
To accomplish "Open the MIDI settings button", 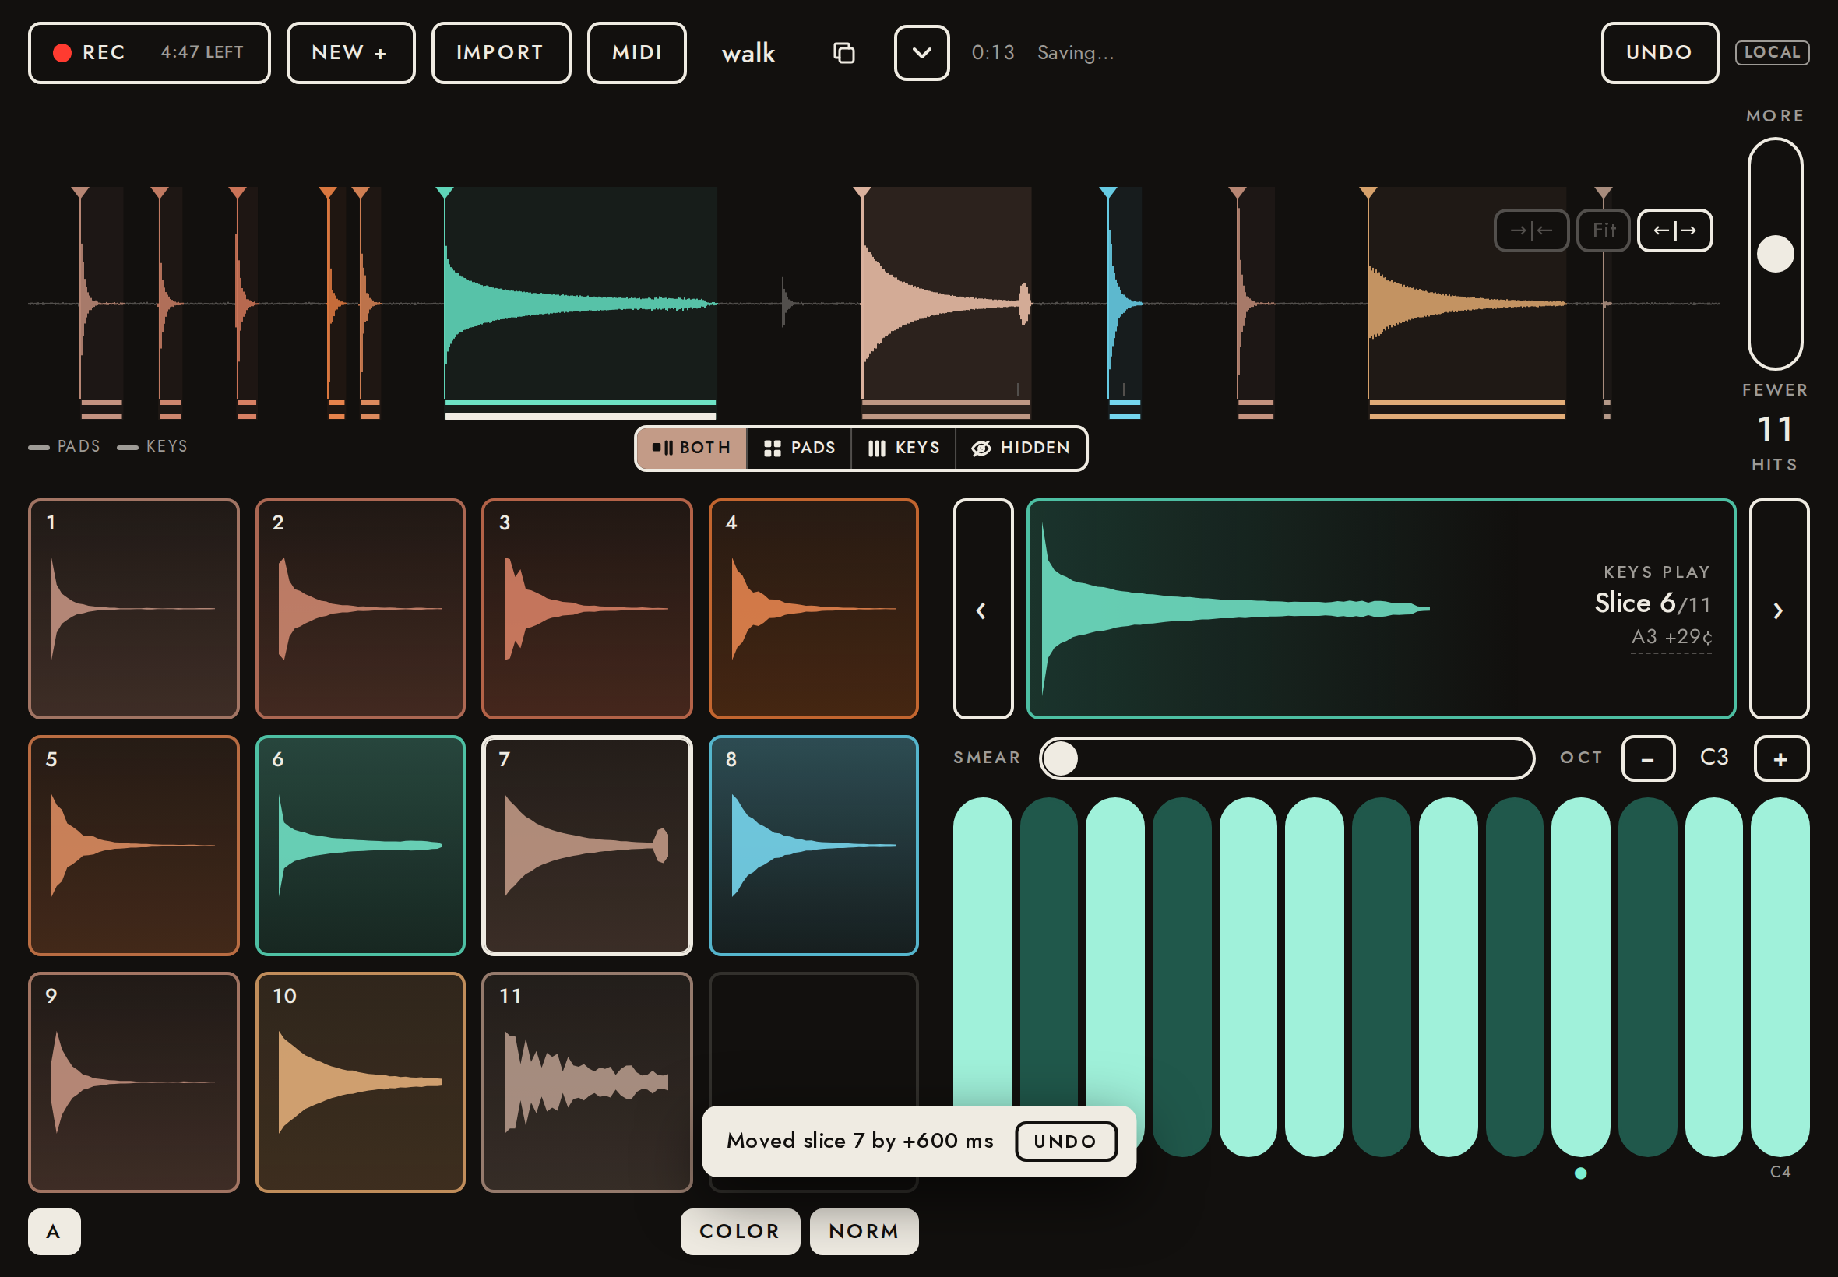I will pyautogui.click(x=637, y=53).
